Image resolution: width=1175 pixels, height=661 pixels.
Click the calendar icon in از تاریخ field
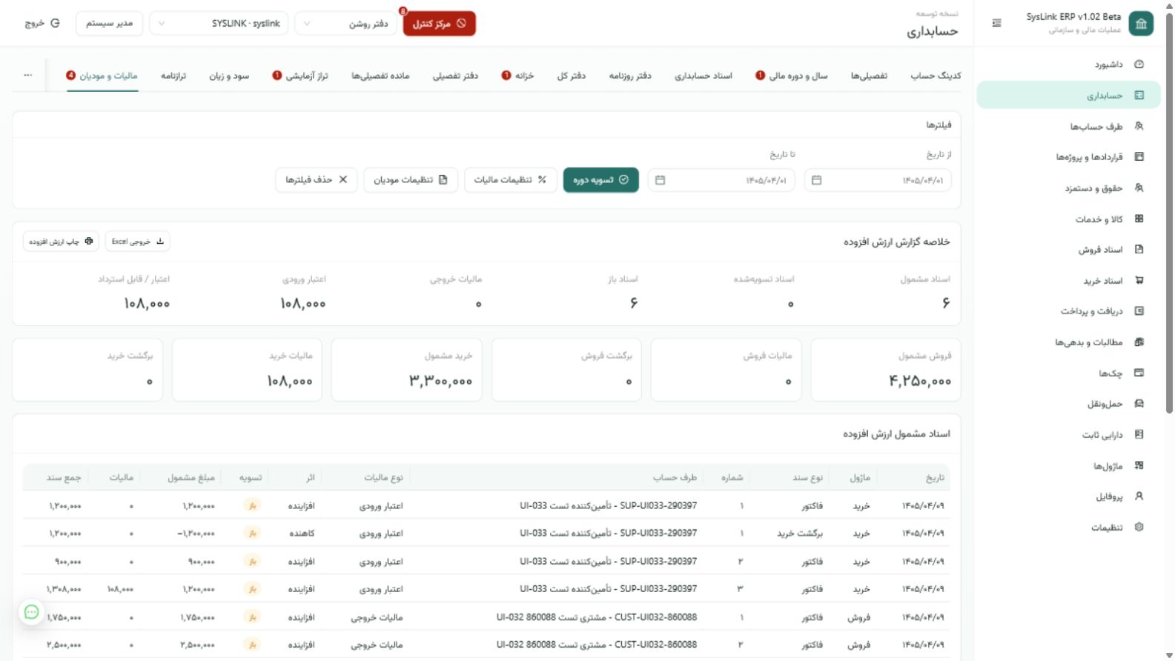[816, 180]
